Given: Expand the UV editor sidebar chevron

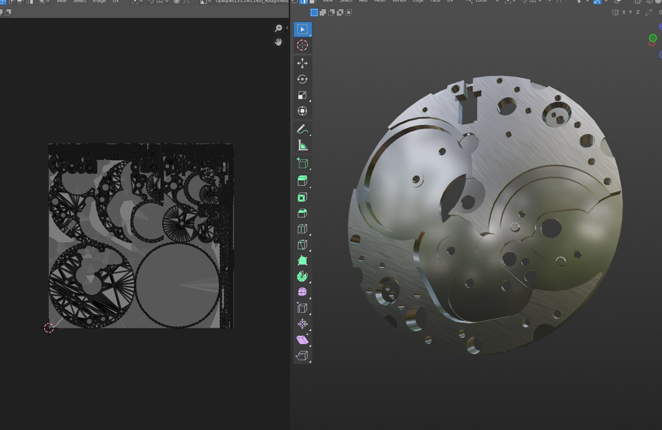Looking at the screenshot, I should 287,28.
